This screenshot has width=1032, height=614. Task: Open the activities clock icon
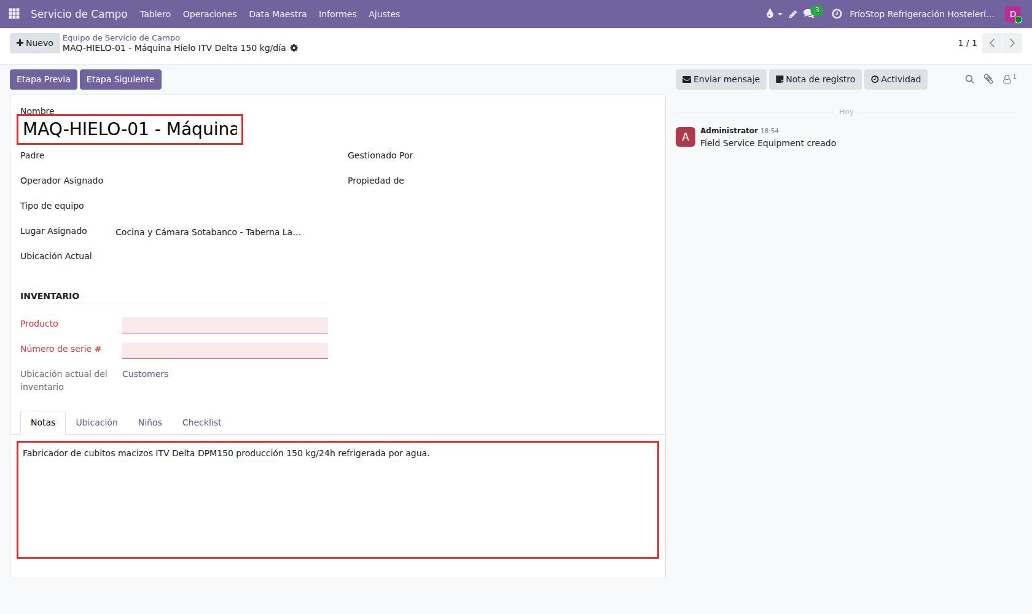pos(837,14)
